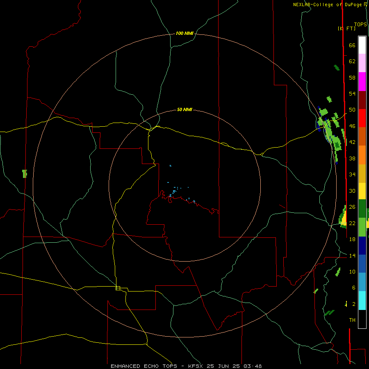The image size is (369, 369).
Task: Click the '03:48' timestamp
Action: coord(253,366)
